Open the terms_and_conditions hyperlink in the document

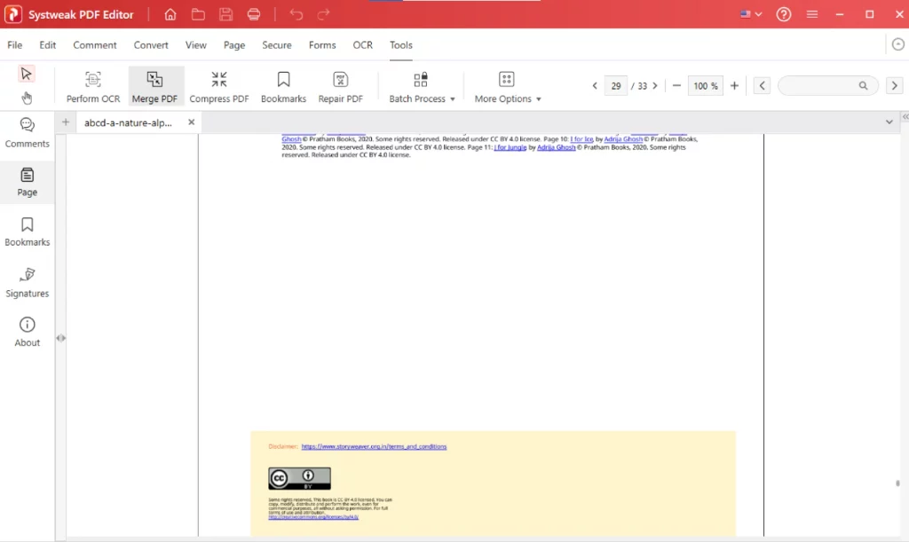coord(375,446)
